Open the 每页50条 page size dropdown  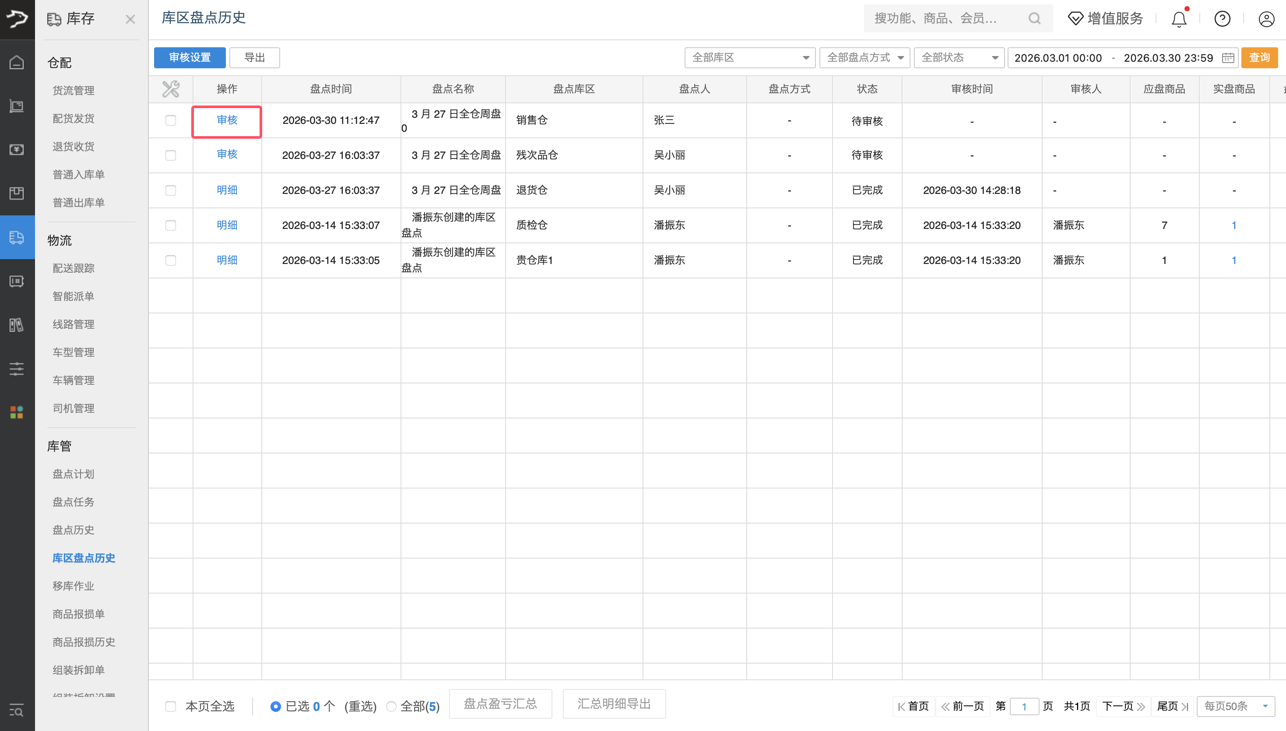point(1235,706)
